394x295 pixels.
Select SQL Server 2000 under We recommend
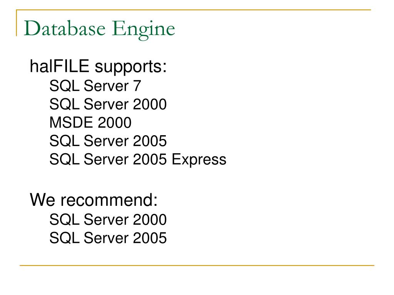[108, 219]
